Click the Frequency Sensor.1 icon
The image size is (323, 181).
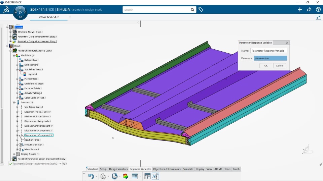coord(21,145)
